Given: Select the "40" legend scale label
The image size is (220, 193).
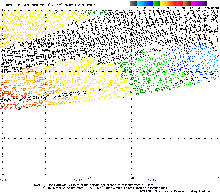Looking at the screenshot, I should coord(191,8).
